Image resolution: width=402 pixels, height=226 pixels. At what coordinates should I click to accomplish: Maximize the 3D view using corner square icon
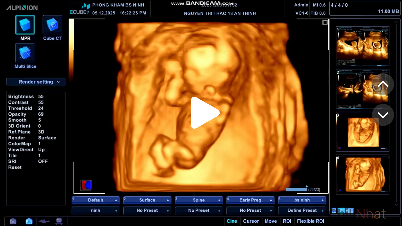tap(325, 22)
